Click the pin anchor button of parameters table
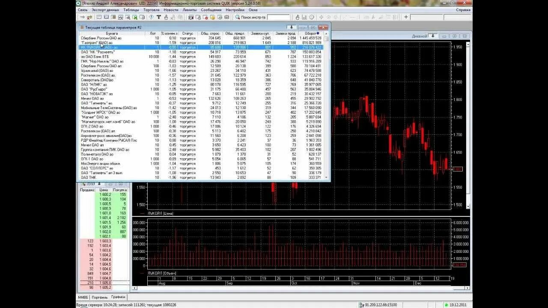Screen dimensions: 548x308 (x=292, y=27)
